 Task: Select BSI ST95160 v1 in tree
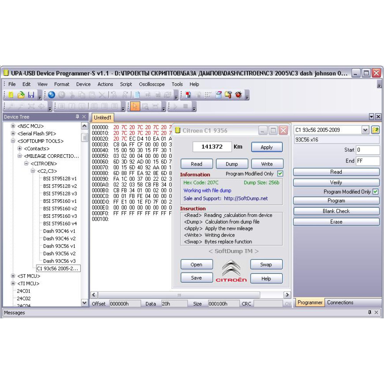point(60,201)
